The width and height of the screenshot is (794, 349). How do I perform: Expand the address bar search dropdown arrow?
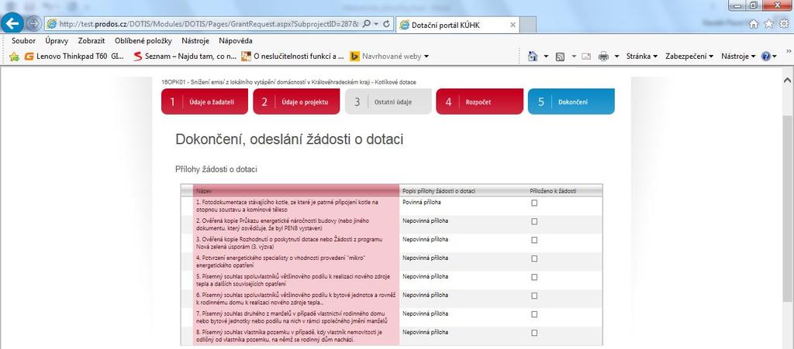coord(376,24)
